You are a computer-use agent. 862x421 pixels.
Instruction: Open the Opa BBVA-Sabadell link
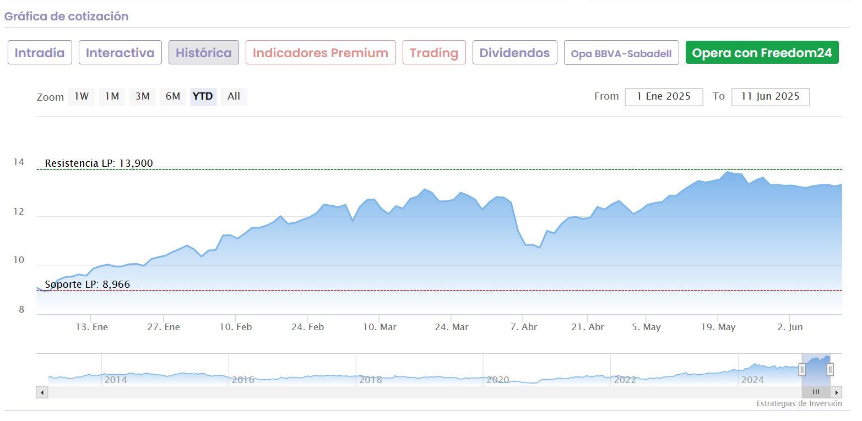pyautogui.click(x=621, y=53)
